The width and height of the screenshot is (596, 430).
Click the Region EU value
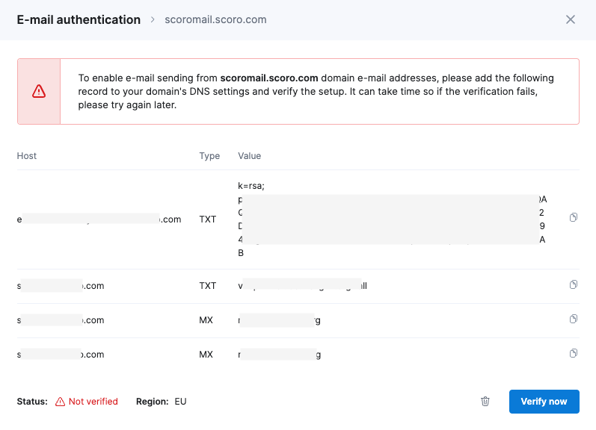(180, 401)
